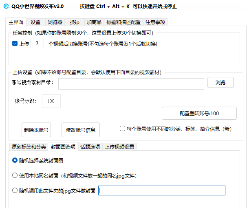Open 标题和描述配置 tab
Screen dimensions: 247x208
tap(123, 22)
